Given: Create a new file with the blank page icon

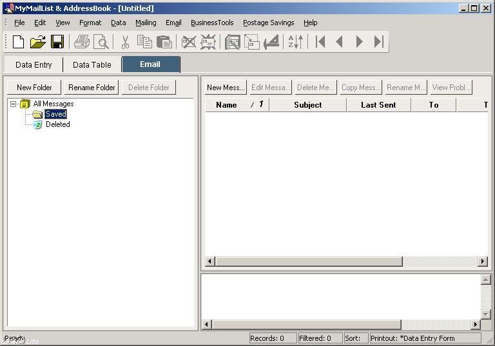Looking at the screenshot, I should (x=18, y=42).
